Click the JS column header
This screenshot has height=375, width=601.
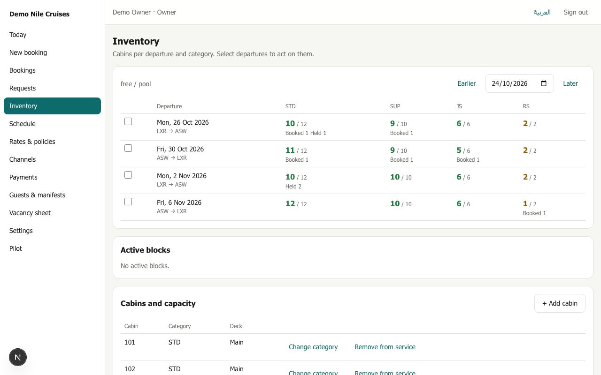click(x=459, y=106)
